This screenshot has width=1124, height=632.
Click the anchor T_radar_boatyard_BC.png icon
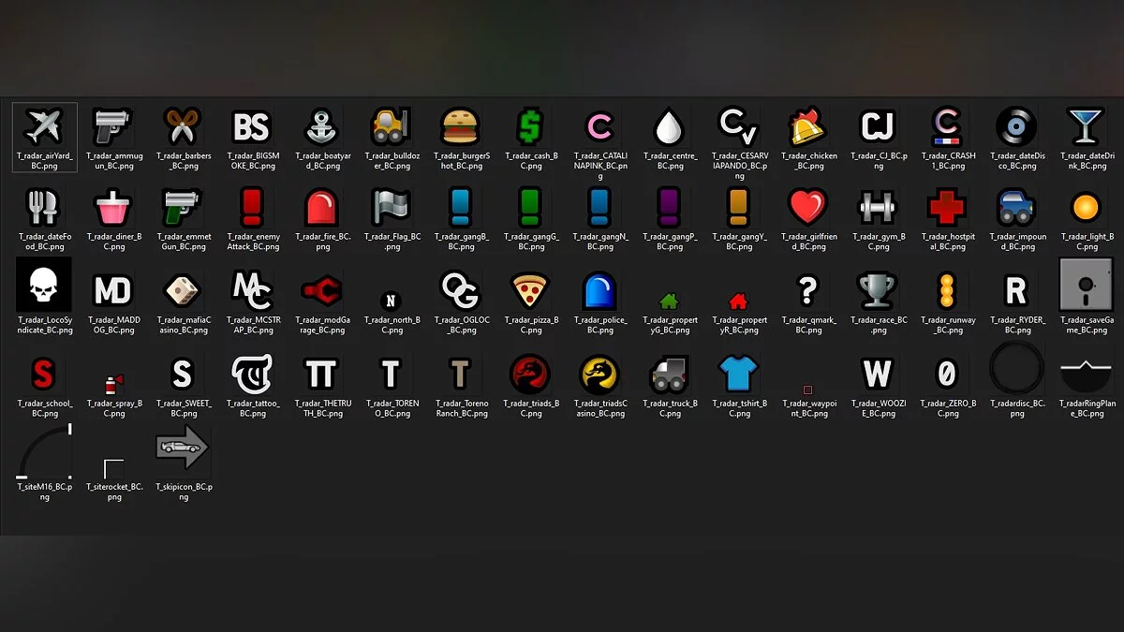[x=321, y=125]
